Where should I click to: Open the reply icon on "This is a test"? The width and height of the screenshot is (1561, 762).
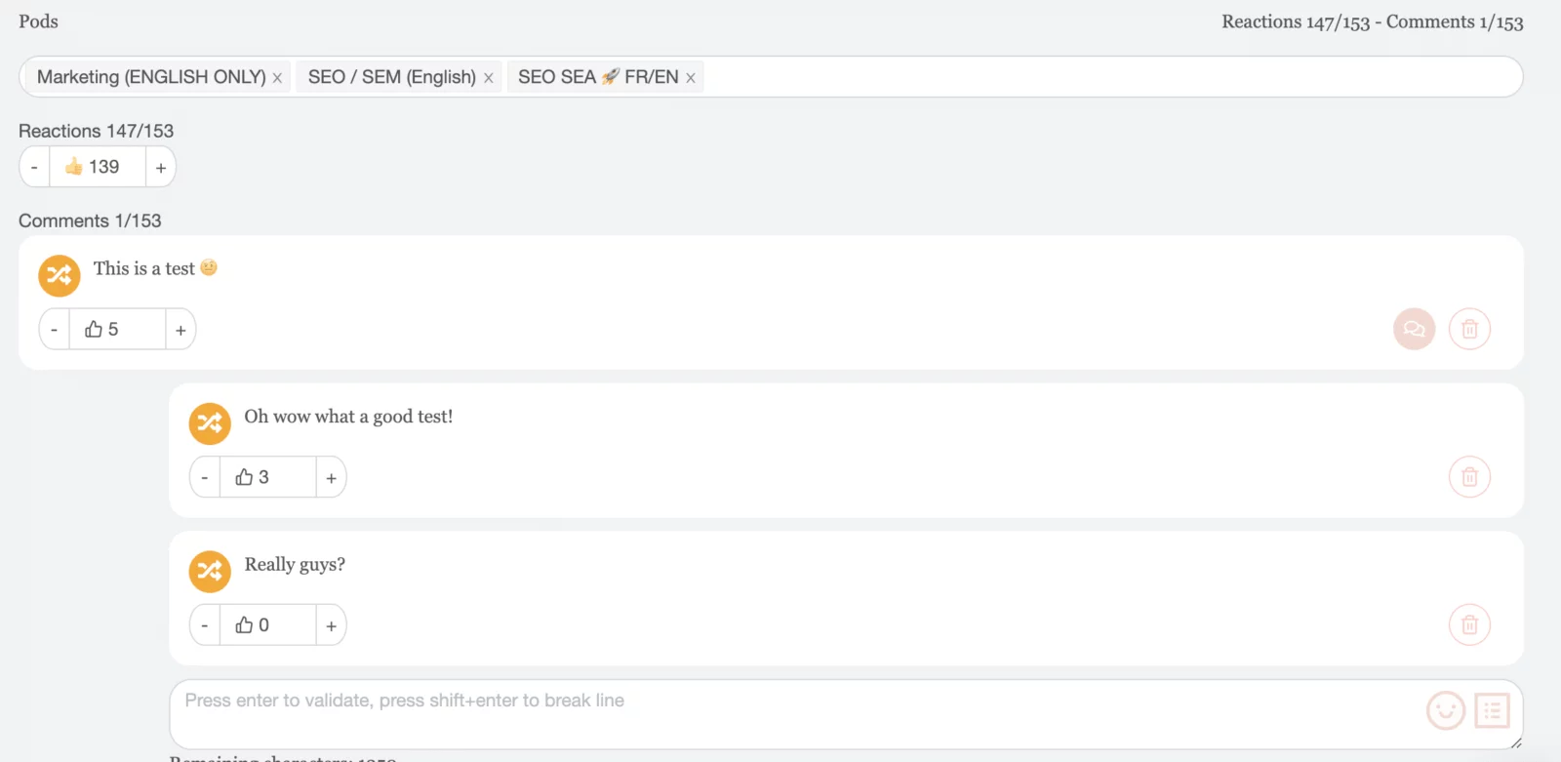[1413, 329]
